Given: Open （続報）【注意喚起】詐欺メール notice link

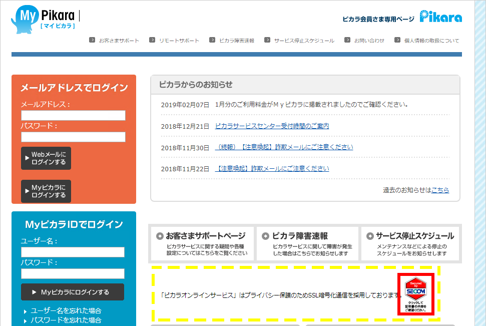Looking at the screenshot, I should point(284,147).
